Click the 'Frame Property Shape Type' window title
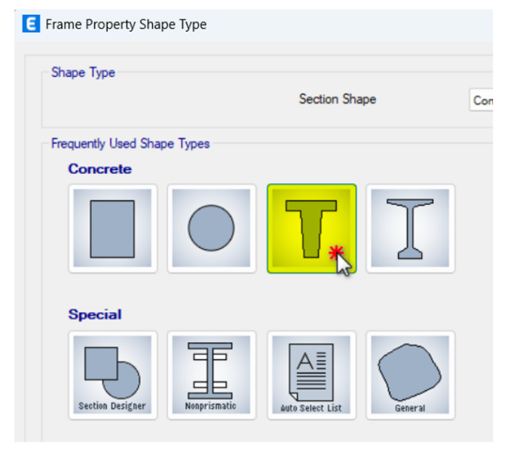Image resolution: width=511 pixels, height=452 pixels. (126, 24)
